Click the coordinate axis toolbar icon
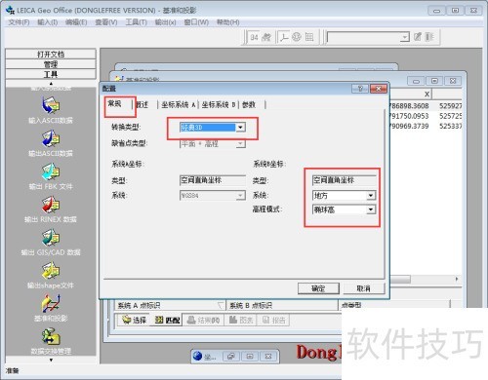 pos(284,37)
